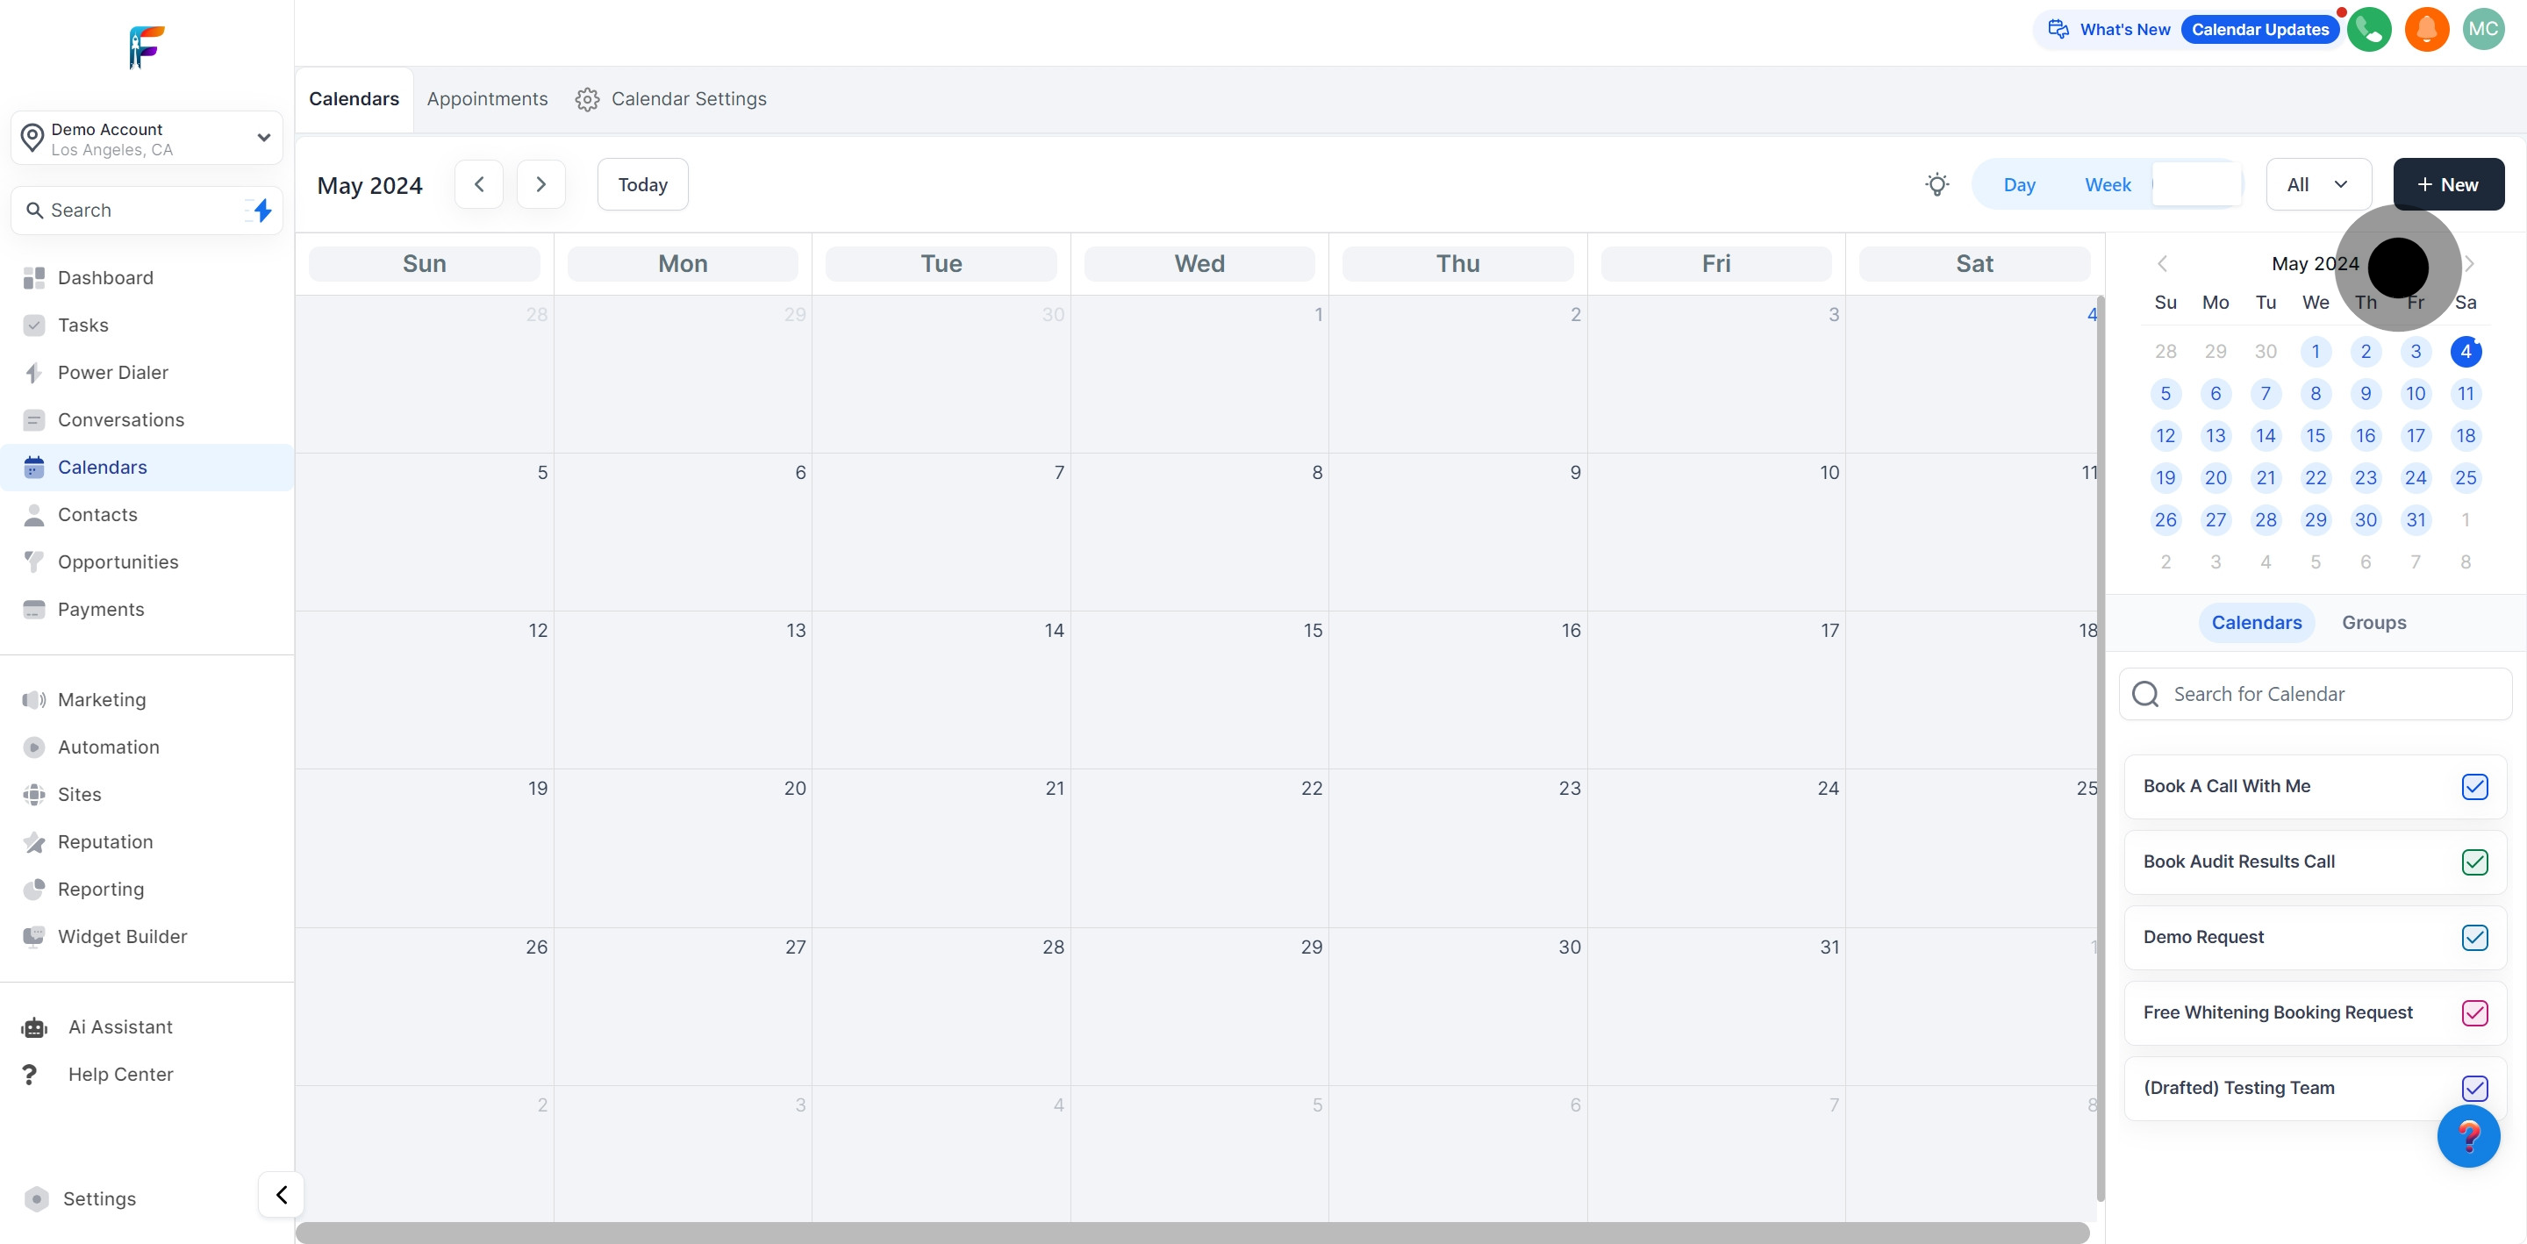
Task: Click the Today button
Action: point(642,184)
